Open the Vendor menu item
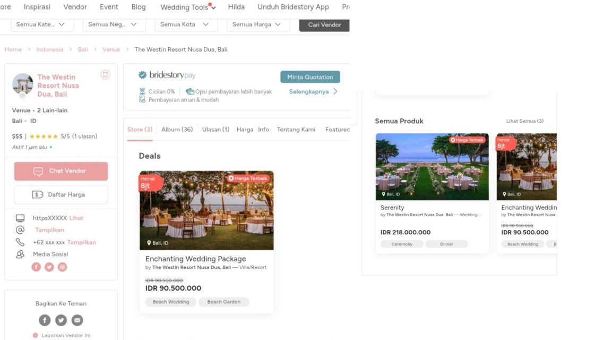Screen dimensions: 604x340 coord(75,7)
